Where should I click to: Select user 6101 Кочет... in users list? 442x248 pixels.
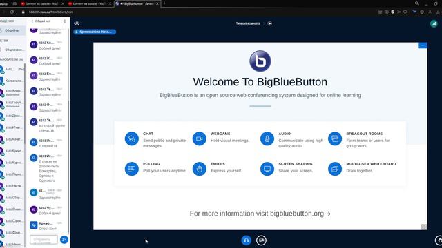(x=12, y=139)
